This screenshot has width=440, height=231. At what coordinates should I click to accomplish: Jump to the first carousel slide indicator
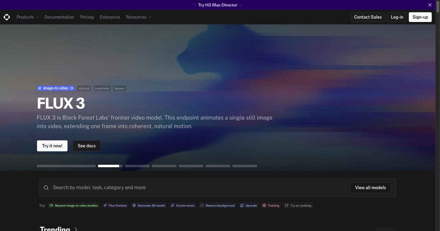66,166
